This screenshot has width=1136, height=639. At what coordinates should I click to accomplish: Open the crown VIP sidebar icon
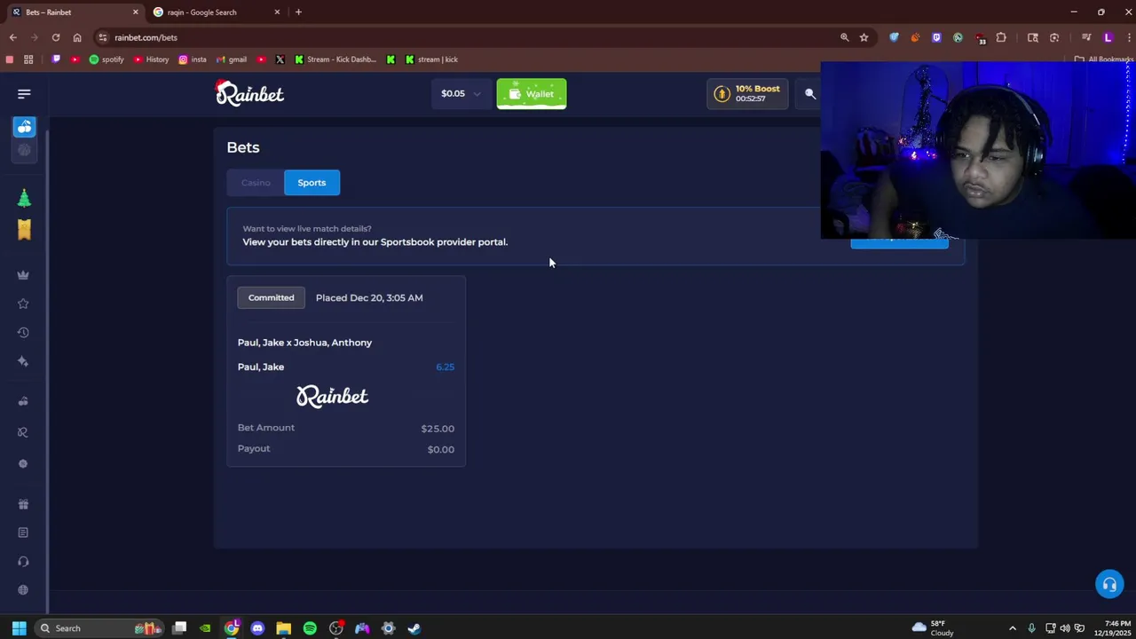(23, 275)
